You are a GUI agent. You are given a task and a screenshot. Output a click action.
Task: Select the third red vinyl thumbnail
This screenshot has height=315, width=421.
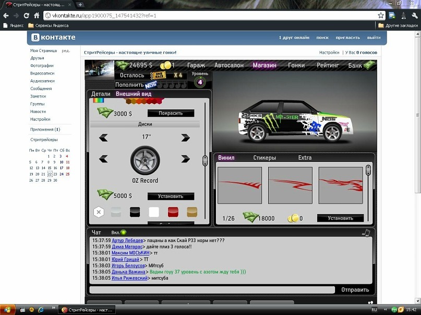[x=340, y=185]
